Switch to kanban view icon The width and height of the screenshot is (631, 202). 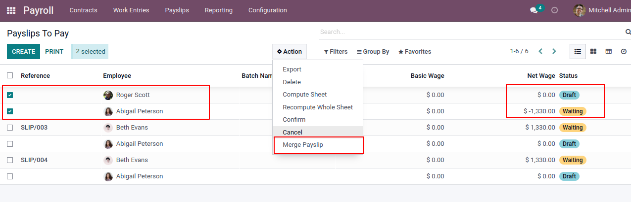[x=593, y=51]
